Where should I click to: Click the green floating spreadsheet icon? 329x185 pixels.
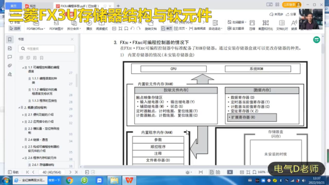[316, 40]
